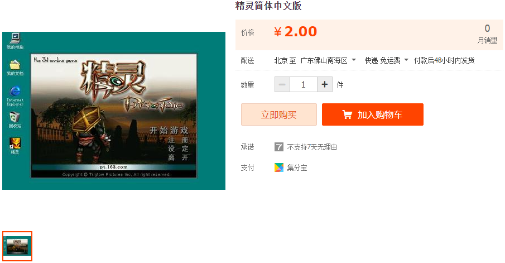Click the 集分宝 label

pos(297,168)
